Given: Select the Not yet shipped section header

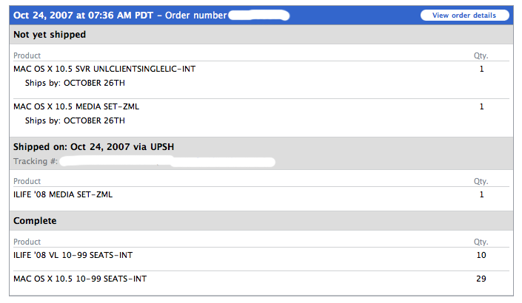Looking at the screenshot, I should pyautogui.click(x=50, y=35).
